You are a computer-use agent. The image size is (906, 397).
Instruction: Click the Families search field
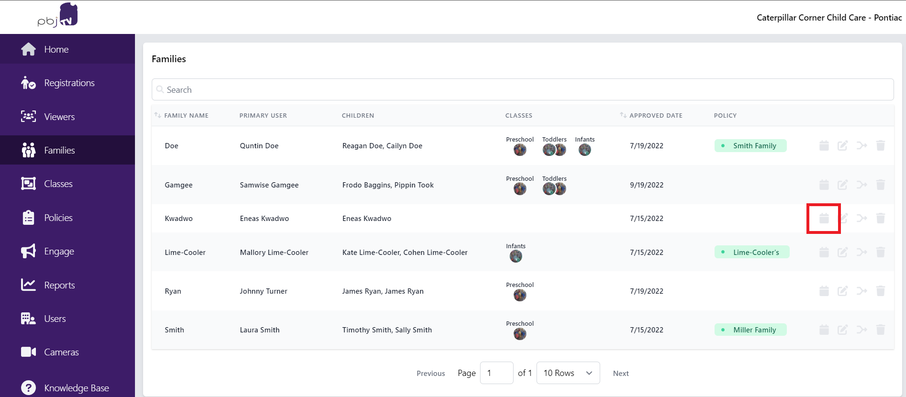point(523,90)
